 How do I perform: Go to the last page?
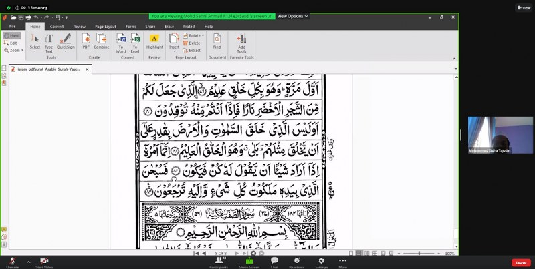(245, 254)
